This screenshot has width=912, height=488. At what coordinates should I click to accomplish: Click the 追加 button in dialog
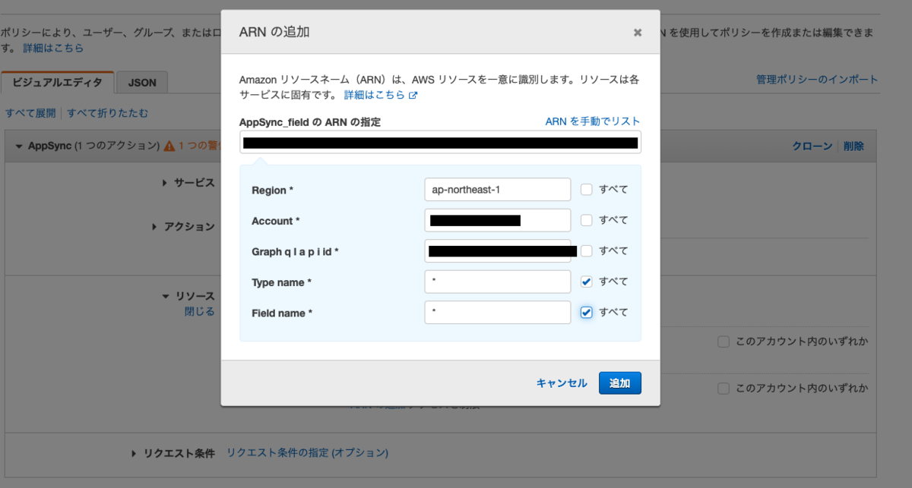(619, 383)
